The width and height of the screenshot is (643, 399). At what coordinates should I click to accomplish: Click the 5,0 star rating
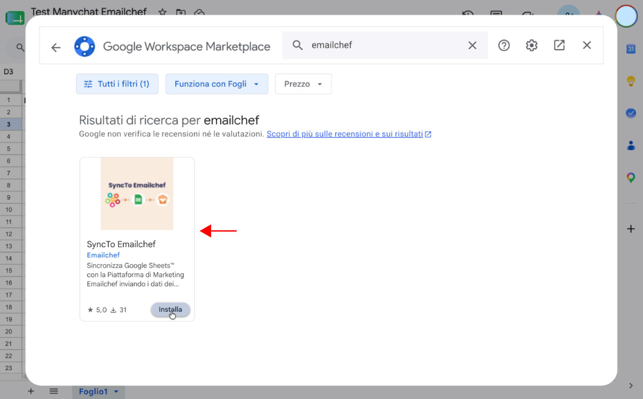click(x=97, y=310)
